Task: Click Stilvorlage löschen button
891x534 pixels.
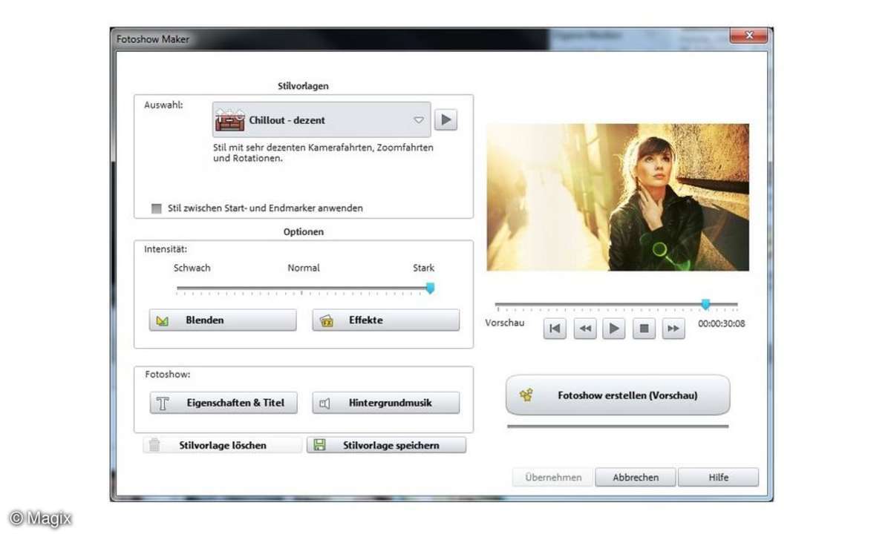Action: (222, 445)
